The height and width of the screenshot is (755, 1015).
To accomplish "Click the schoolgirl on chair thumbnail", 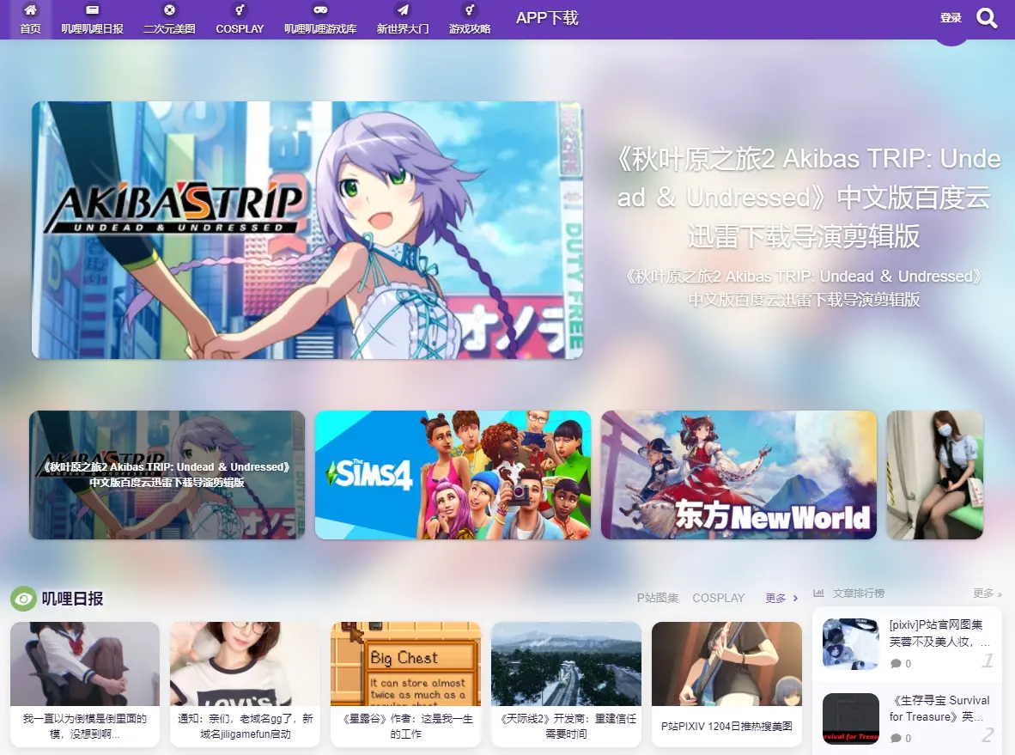I will 85,664.
